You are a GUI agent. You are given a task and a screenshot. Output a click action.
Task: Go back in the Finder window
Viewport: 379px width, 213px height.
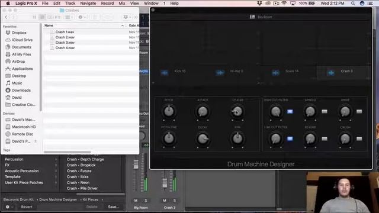tap(6, 17)
